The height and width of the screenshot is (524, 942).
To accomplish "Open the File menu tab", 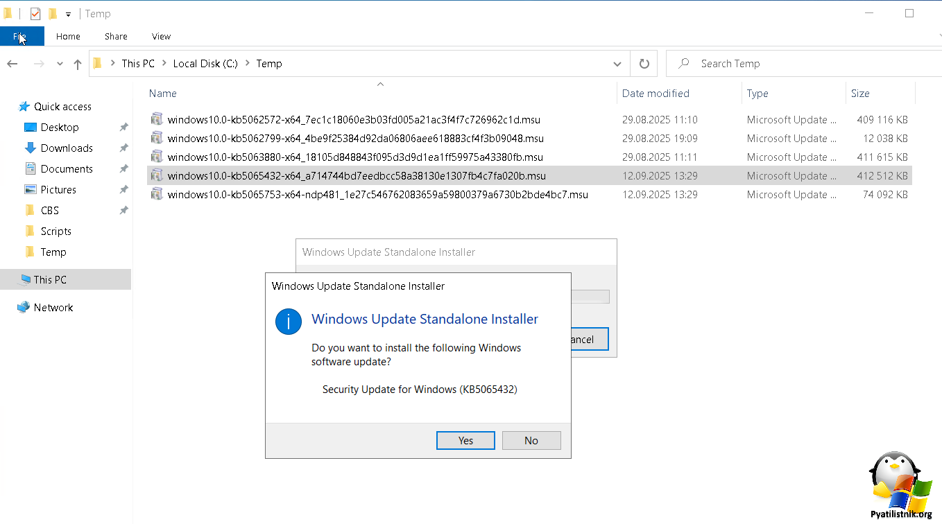I will point(22,36).
